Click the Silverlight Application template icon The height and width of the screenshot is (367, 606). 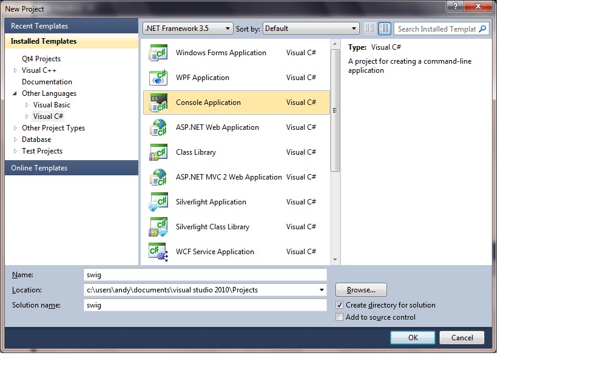click(x=158, y=202)
